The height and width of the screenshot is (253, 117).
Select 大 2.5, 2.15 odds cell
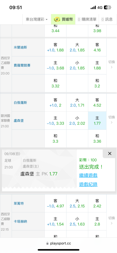pyautogui.click(x=77, y=203)
